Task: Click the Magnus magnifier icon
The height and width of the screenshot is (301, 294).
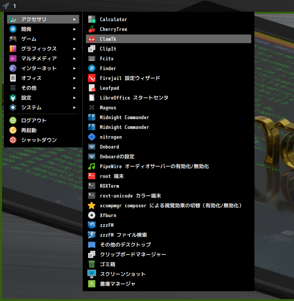Action: [x=92, y=107]
